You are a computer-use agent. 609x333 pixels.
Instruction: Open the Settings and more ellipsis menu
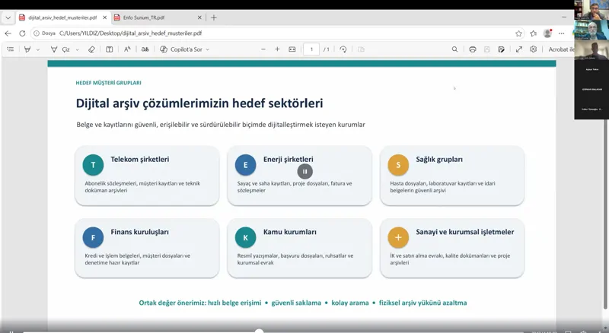[x=562, y=33]
